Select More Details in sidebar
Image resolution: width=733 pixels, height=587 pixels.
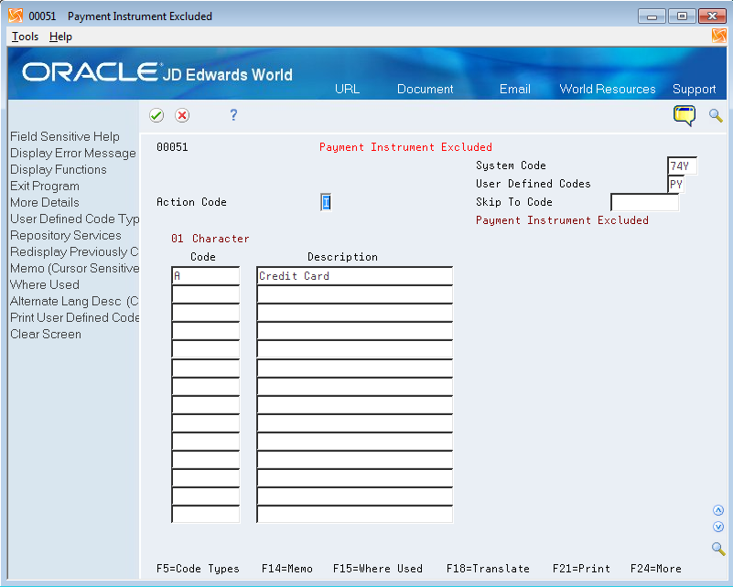click(45, 202)
